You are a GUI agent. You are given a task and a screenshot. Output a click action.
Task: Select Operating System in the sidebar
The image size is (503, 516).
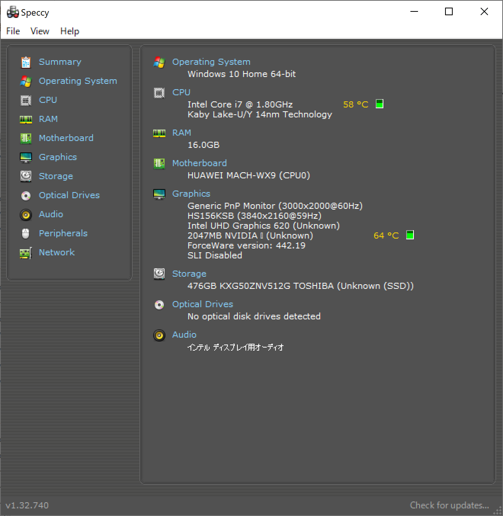78,81
